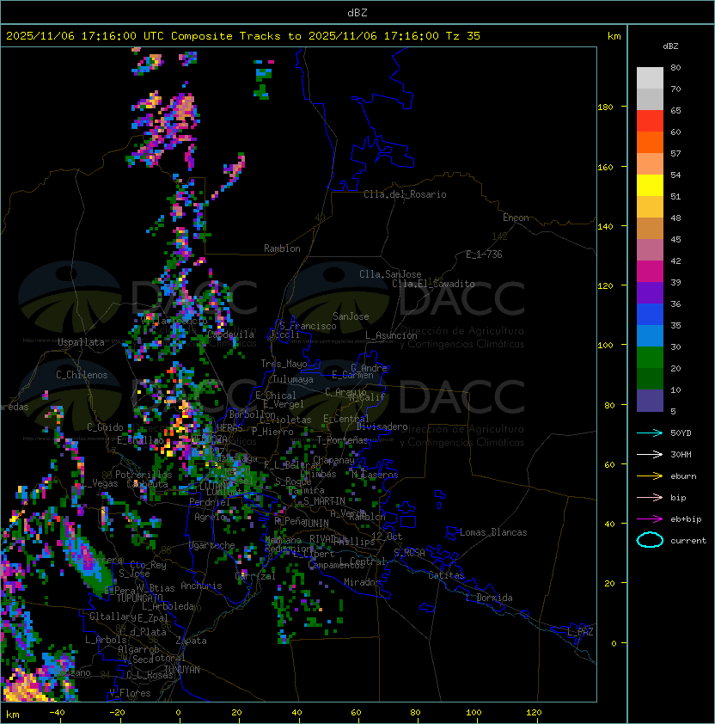Click the '100' tick on right km axis
Viewport: 715px width, 724px height.
click(x=605, y=346)
